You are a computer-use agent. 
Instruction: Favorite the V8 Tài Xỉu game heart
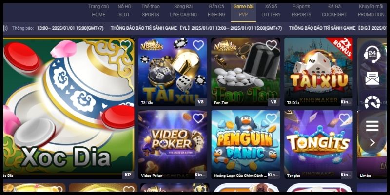coord(198,45)
